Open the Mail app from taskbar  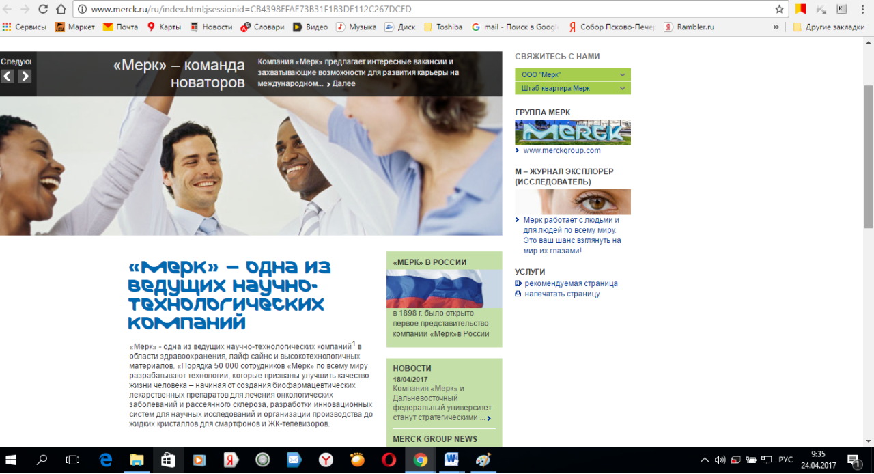[294, 460]
